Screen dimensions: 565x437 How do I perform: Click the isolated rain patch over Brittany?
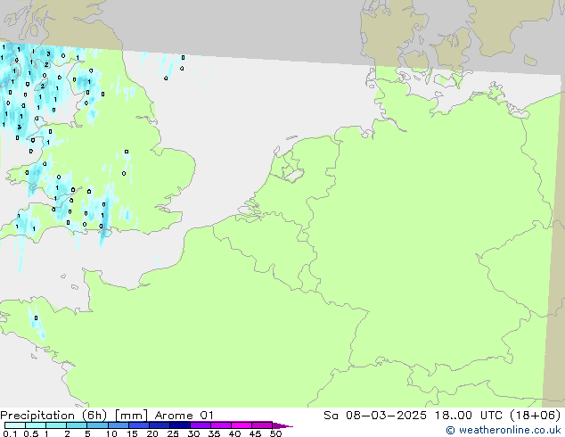pos(36,320)
